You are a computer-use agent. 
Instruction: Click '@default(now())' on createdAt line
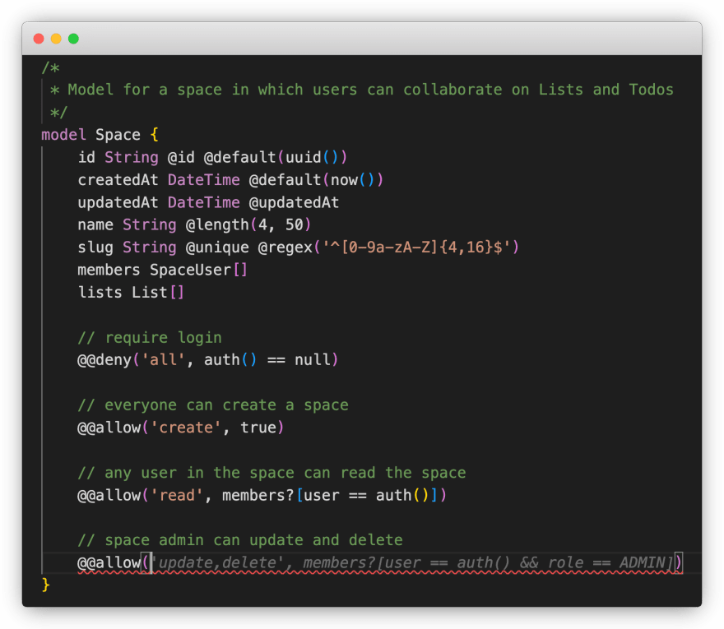pyautogui.click(x=316, y=180)
